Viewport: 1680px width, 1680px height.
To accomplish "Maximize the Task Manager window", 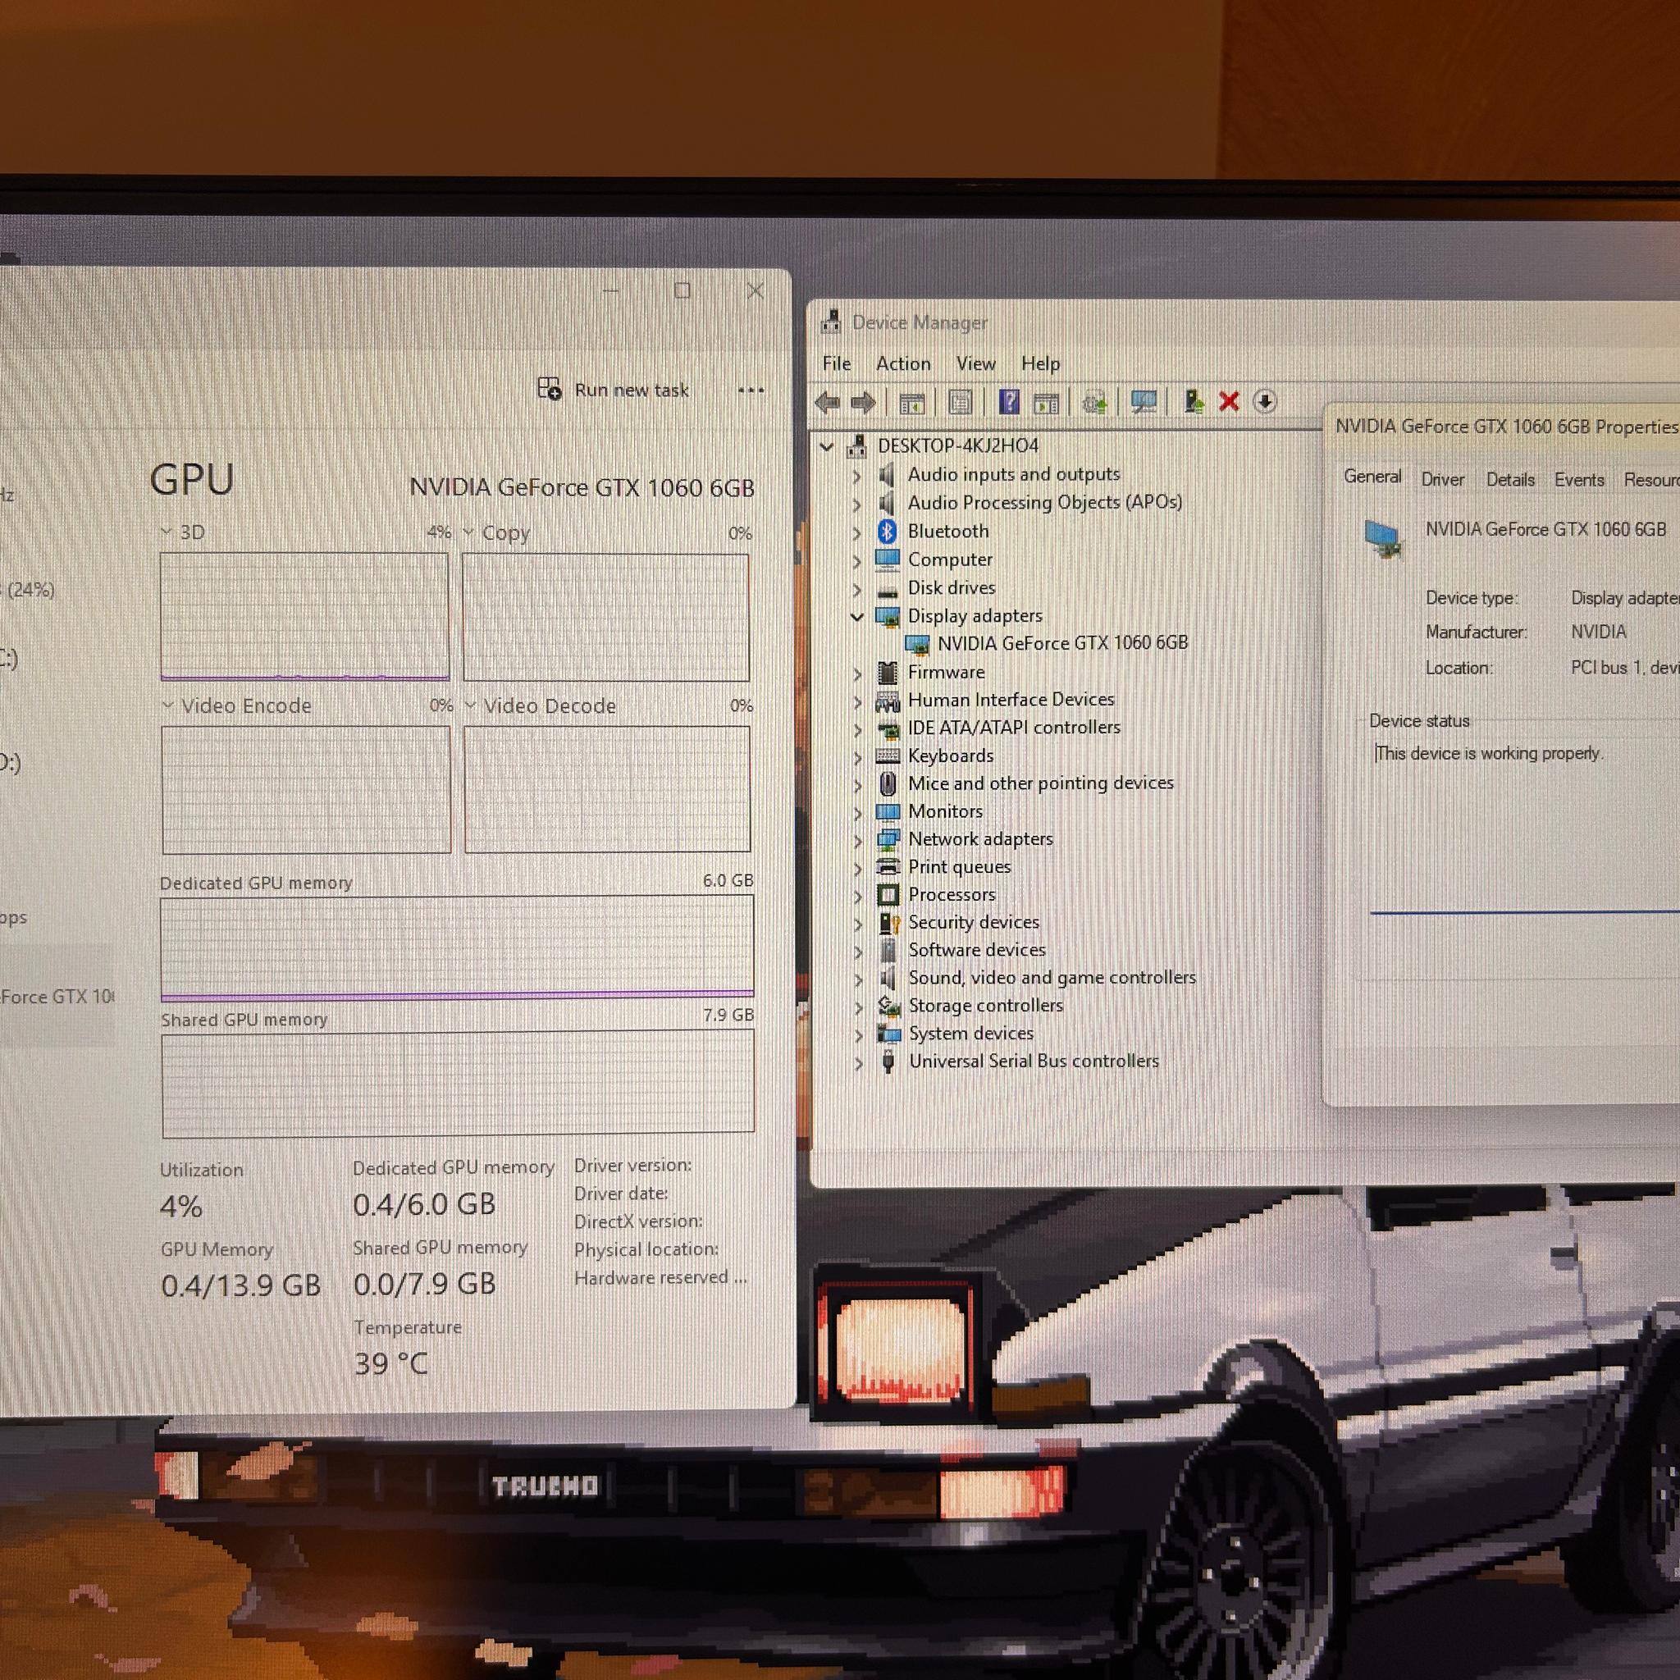I will (682, 290).
